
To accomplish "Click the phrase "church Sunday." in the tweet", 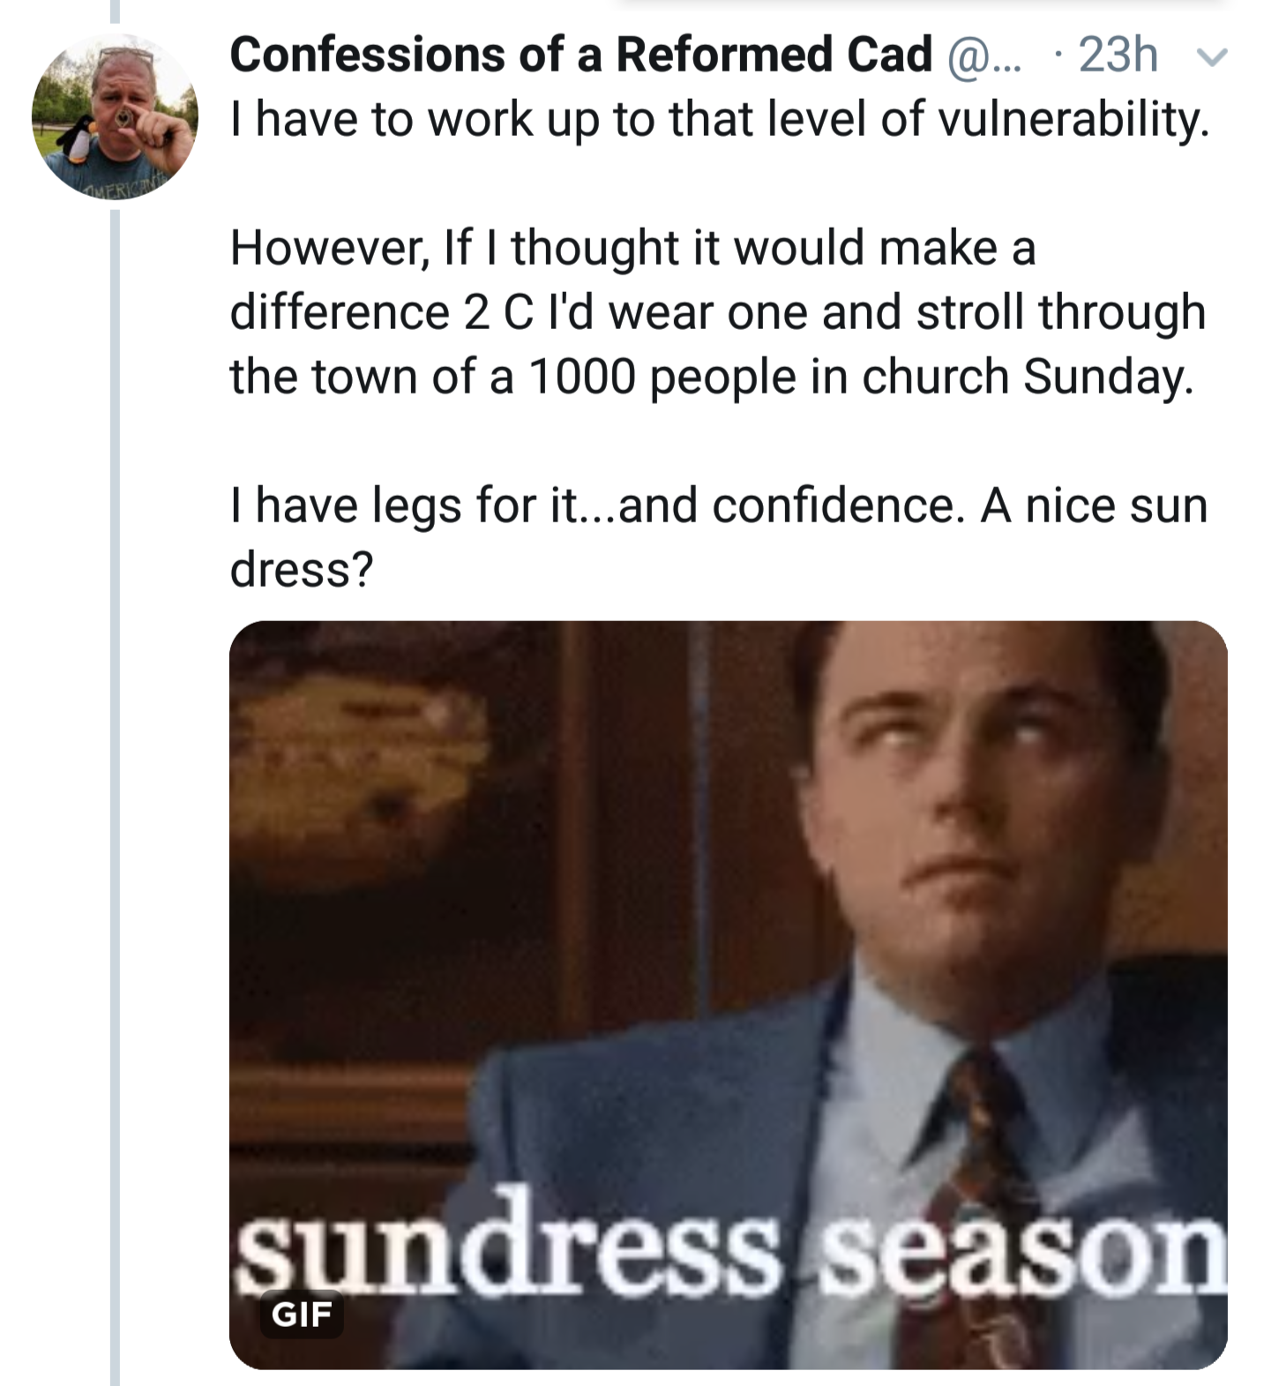I will coord(1027,378).
